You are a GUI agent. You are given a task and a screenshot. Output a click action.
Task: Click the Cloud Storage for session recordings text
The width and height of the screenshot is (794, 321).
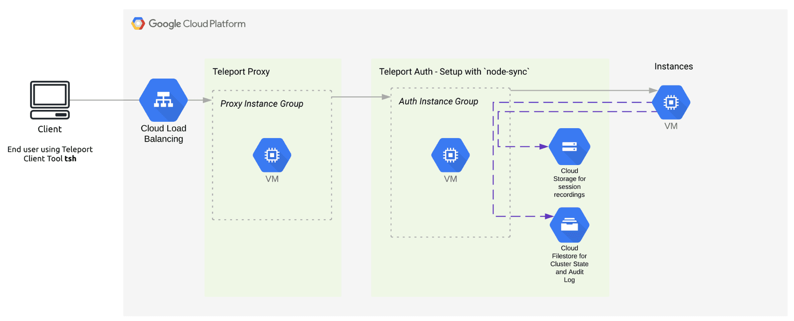(569, 183)
